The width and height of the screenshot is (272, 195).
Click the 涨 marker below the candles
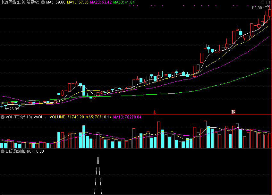pos(233,112)
